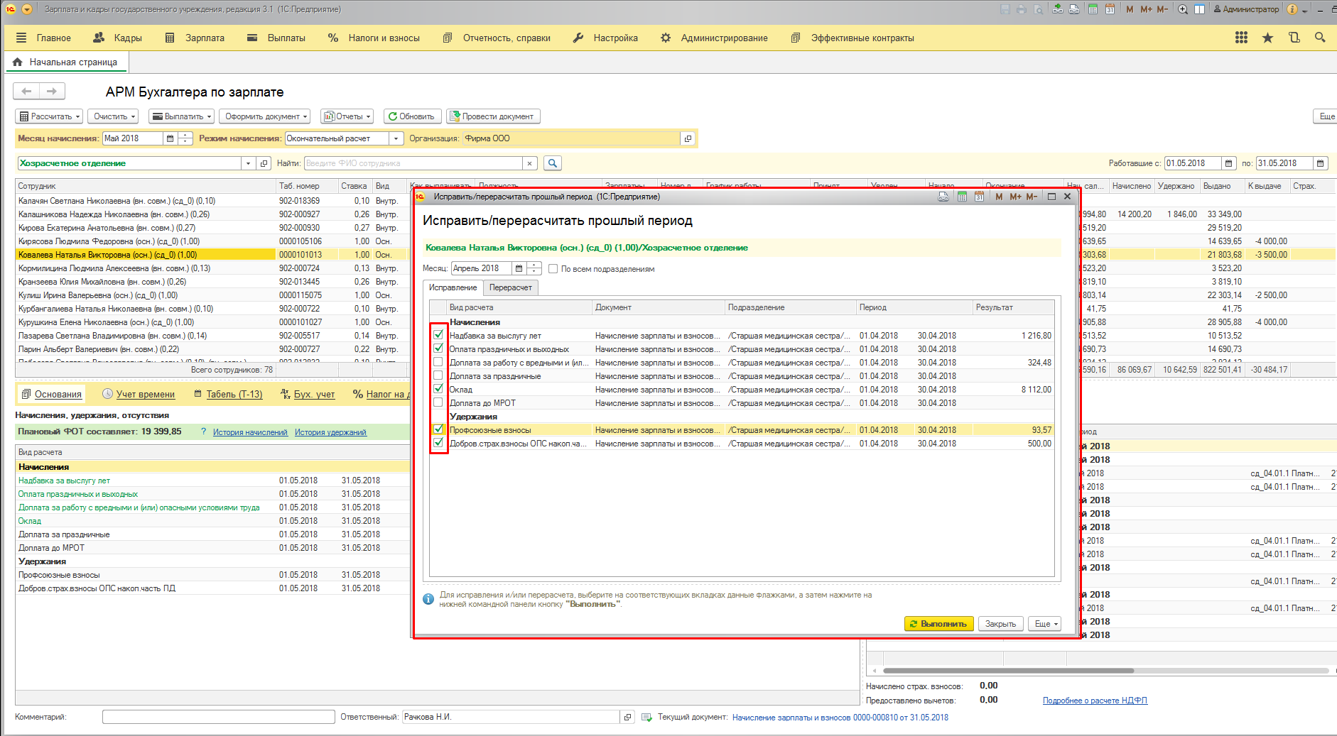This screenshot has height=736, width=1337.
Task: Enable the По всем подразделениям checkbox
Action: coord(553,269)
